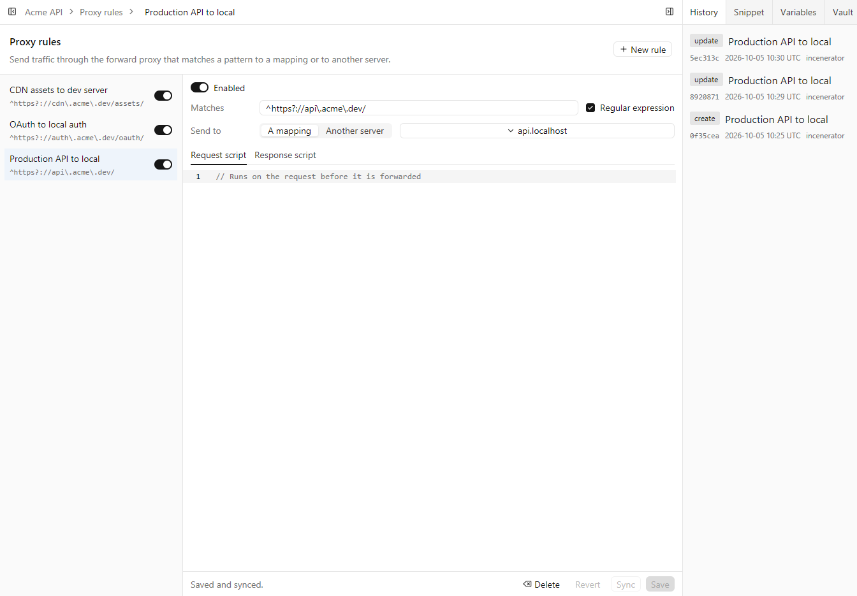This screenshot has width=857, height=596.
Task: Go to Proxy rules breadcrumb
Action: point(101,12)
